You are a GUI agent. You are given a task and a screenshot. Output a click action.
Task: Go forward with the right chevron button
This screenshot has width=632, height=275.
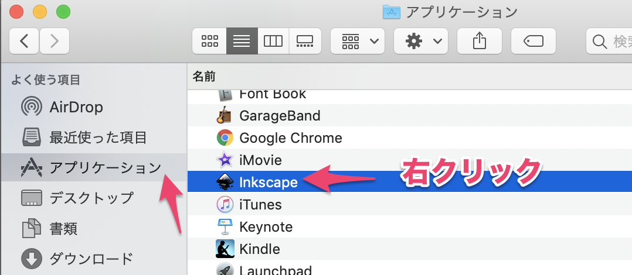pos(55,41)
